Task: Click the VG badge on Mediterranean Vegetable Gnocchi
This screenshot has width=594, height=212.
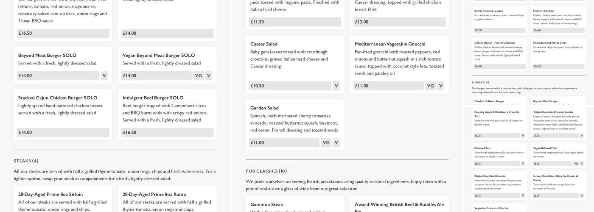Action: tap(430, 86)
